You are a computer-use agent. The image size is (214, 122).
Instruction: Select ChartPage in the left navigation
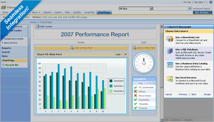[8, 60]
